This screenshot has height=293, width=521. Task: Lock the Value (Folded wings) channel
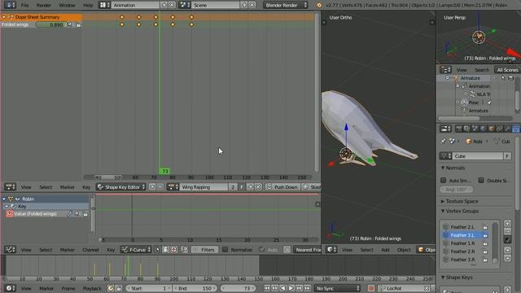click(x=85, y=214)
